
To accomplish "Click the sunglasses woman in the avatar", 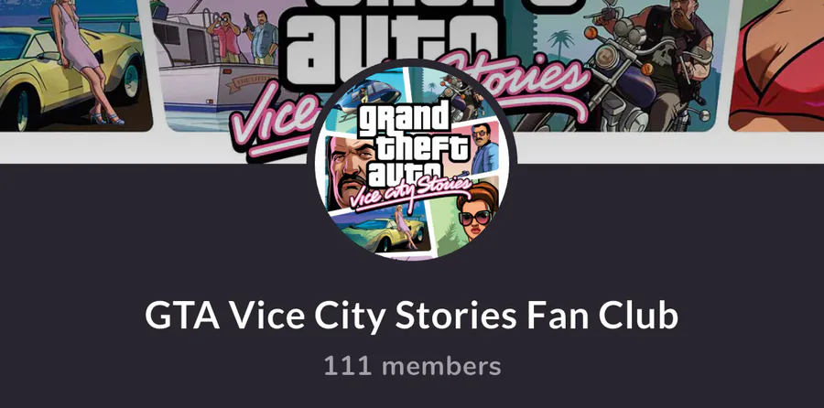I will pos(476,211).
